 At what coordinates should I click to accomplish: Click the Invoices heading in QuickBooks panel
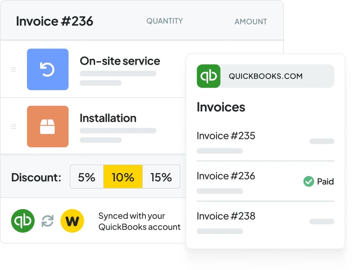[221, 107]
